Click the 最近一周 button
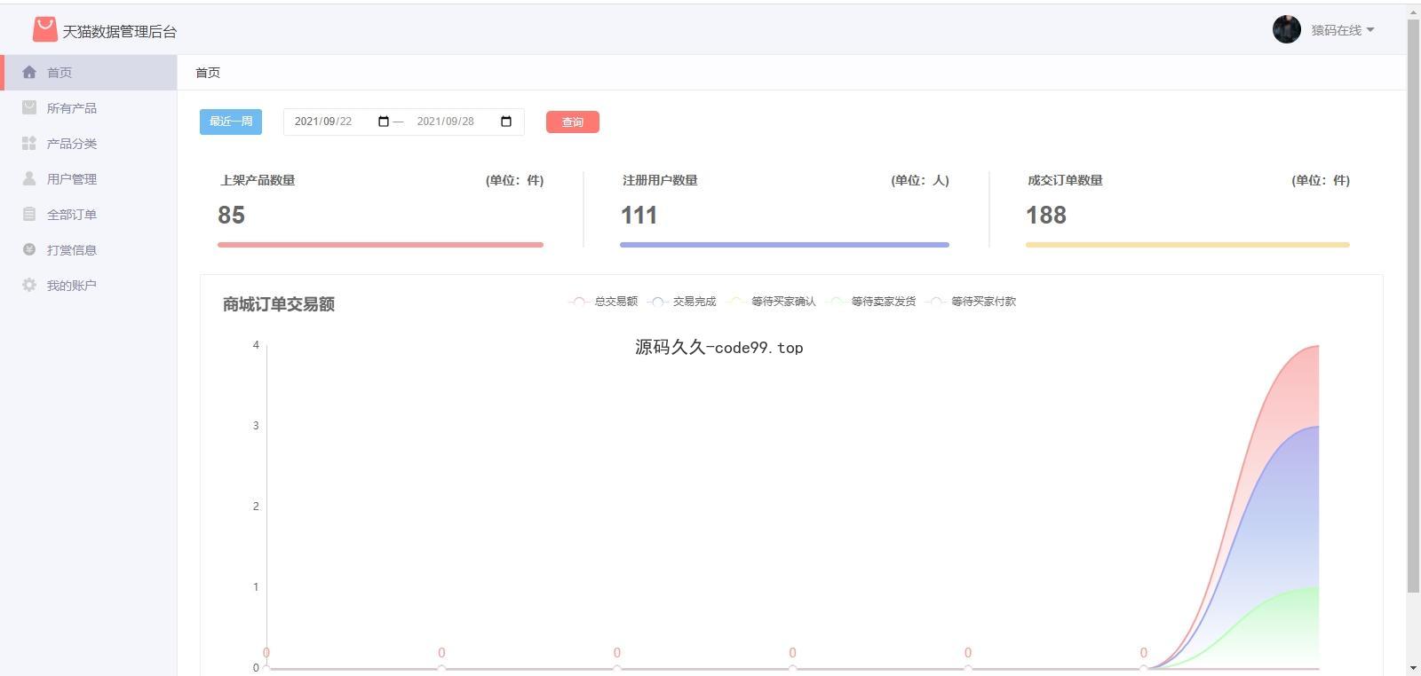The height and width of the screenshot is (676, 1421). (x=231, y=122)
